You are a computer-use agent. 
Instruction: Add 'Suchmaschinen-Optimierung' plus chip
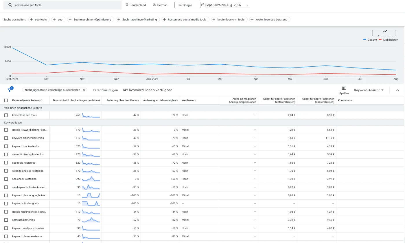click(91, 19)
